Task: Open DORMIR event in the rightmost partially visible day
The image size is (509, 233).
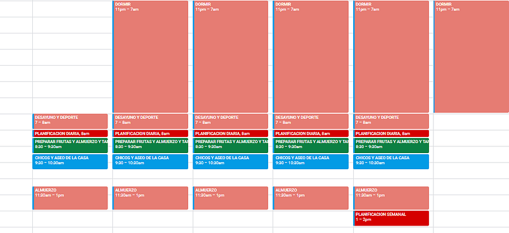Action: pos(471,57)
